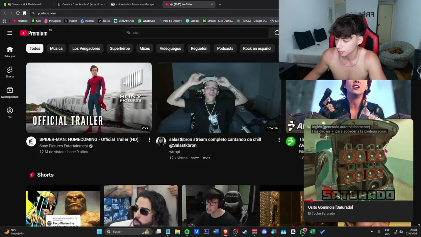The height and width of the screenshot is (237, 421).
Task: Switch to chino darin Google search tab
Action: tap(135, 4)
